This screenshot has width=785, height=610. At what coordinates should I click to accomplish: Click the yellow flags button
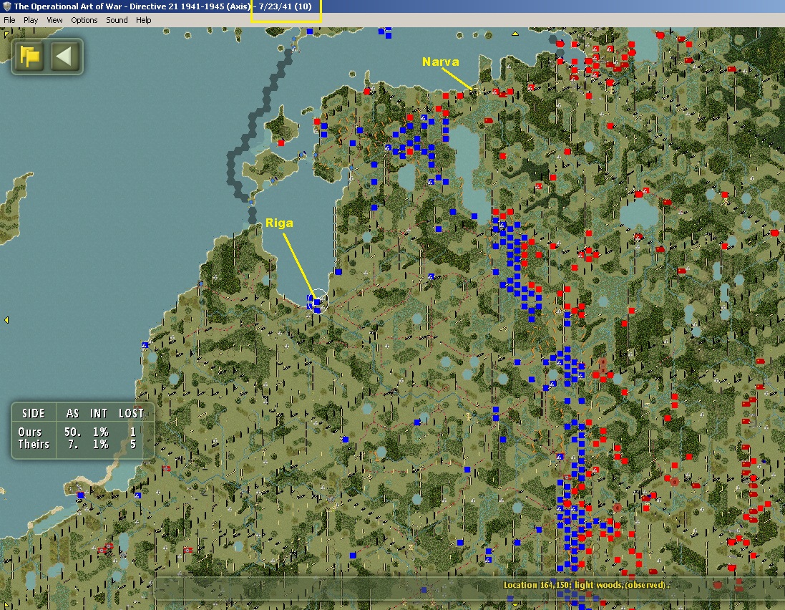click(29, 57)
